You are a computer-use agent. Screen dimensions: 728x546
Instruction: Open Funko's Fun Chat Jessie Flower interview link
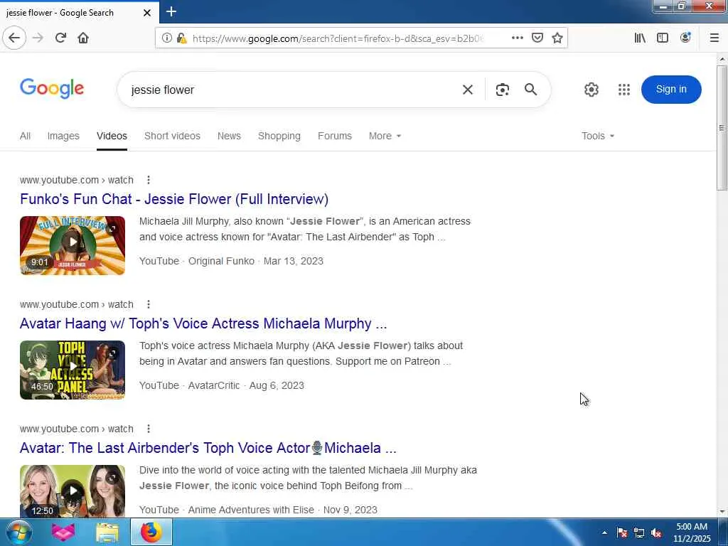(174, 199)
